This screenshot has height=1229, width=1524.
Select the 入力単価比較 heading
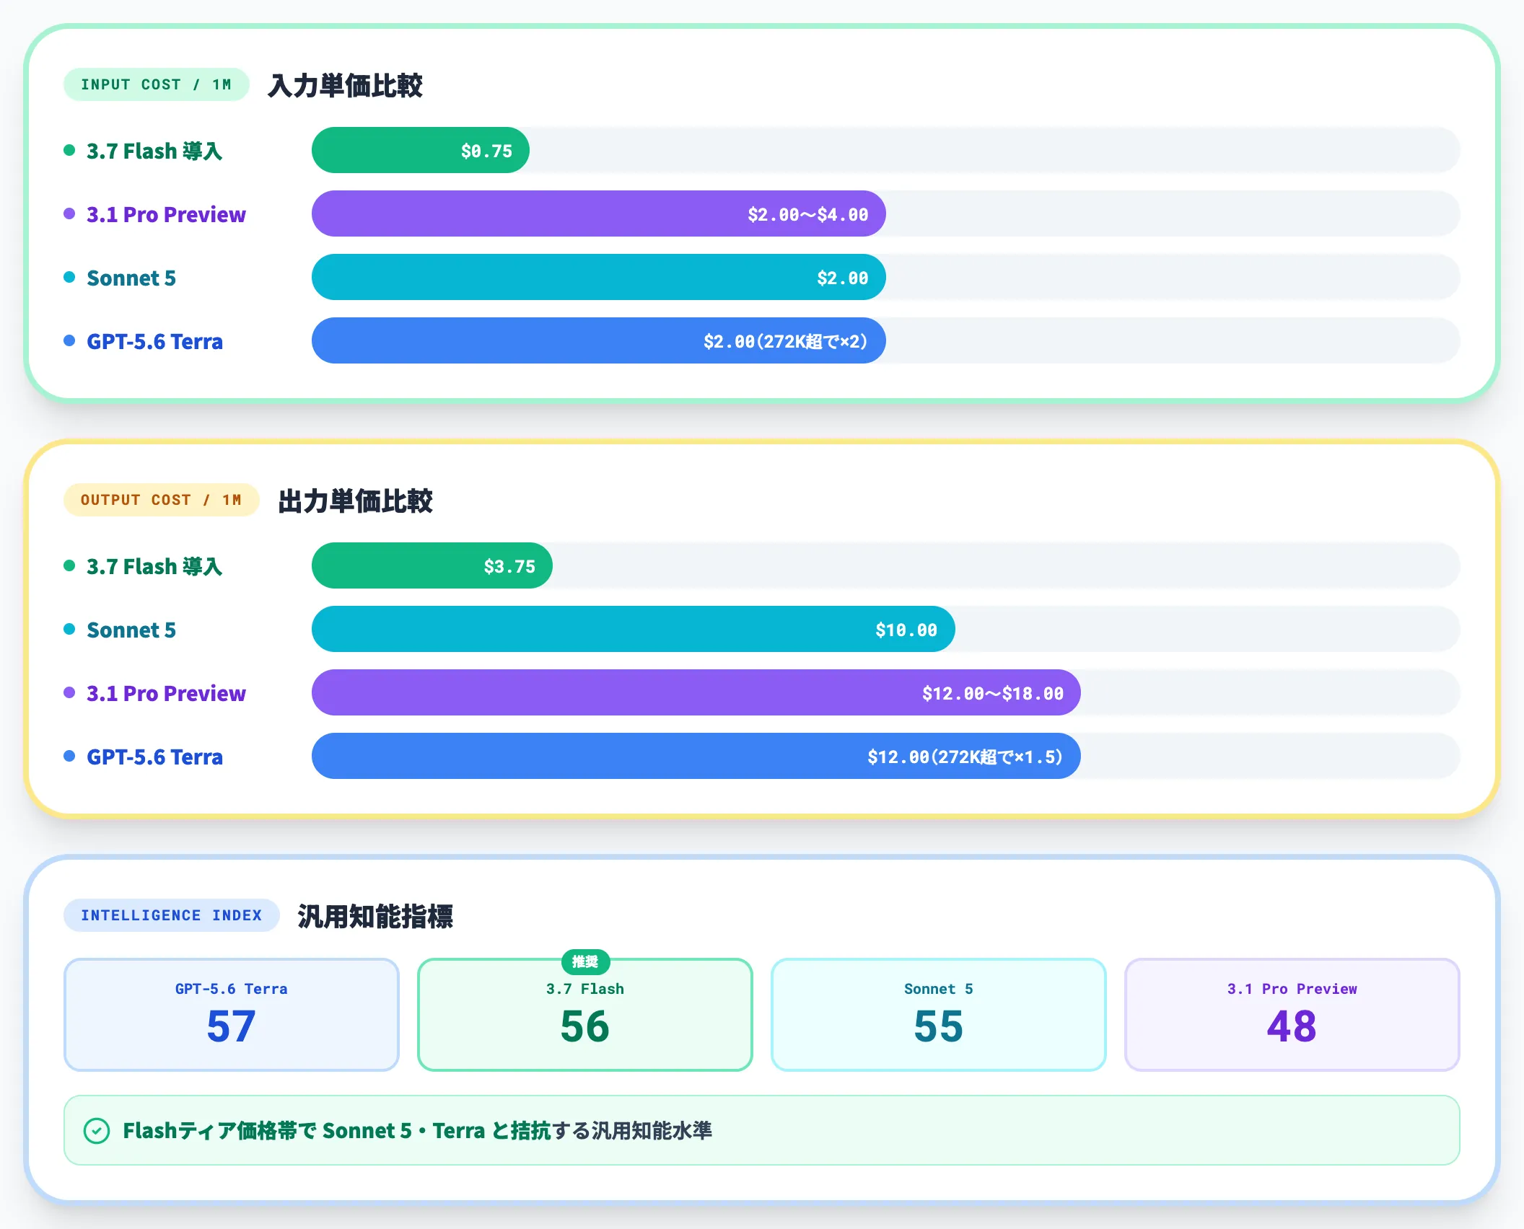(345, 85)
